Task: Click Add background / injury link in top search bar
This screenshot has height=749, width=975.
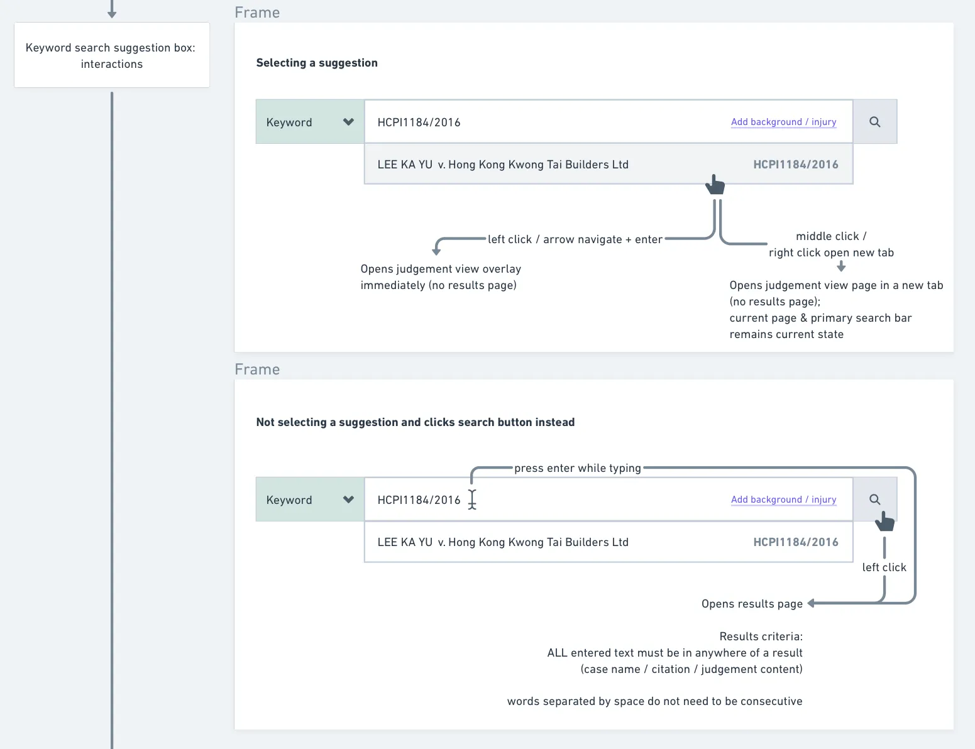Action: [783, 122]
